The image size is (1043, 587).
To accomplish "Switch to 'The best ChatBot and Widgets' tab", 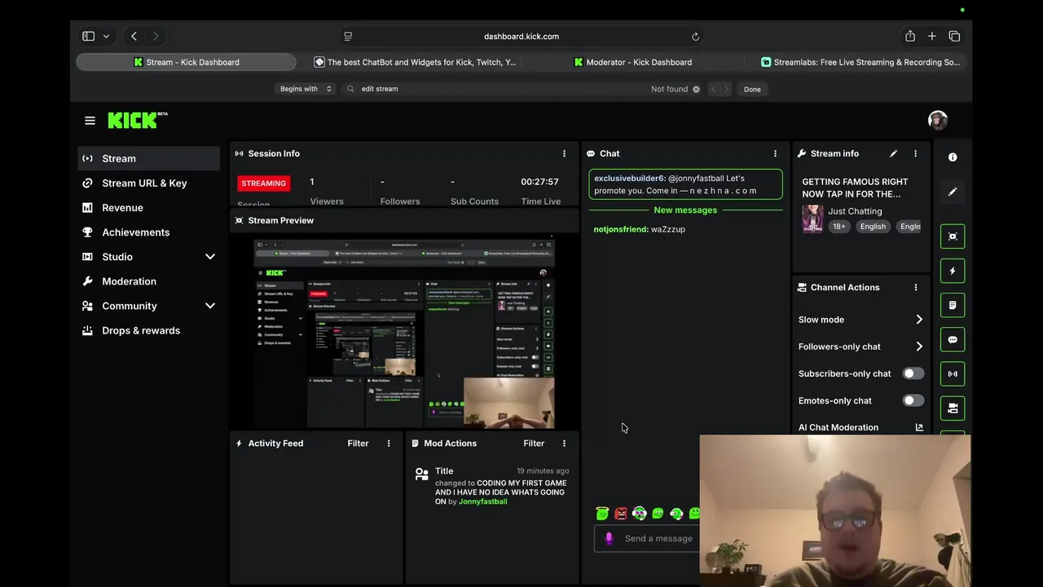I will point(415,62).
